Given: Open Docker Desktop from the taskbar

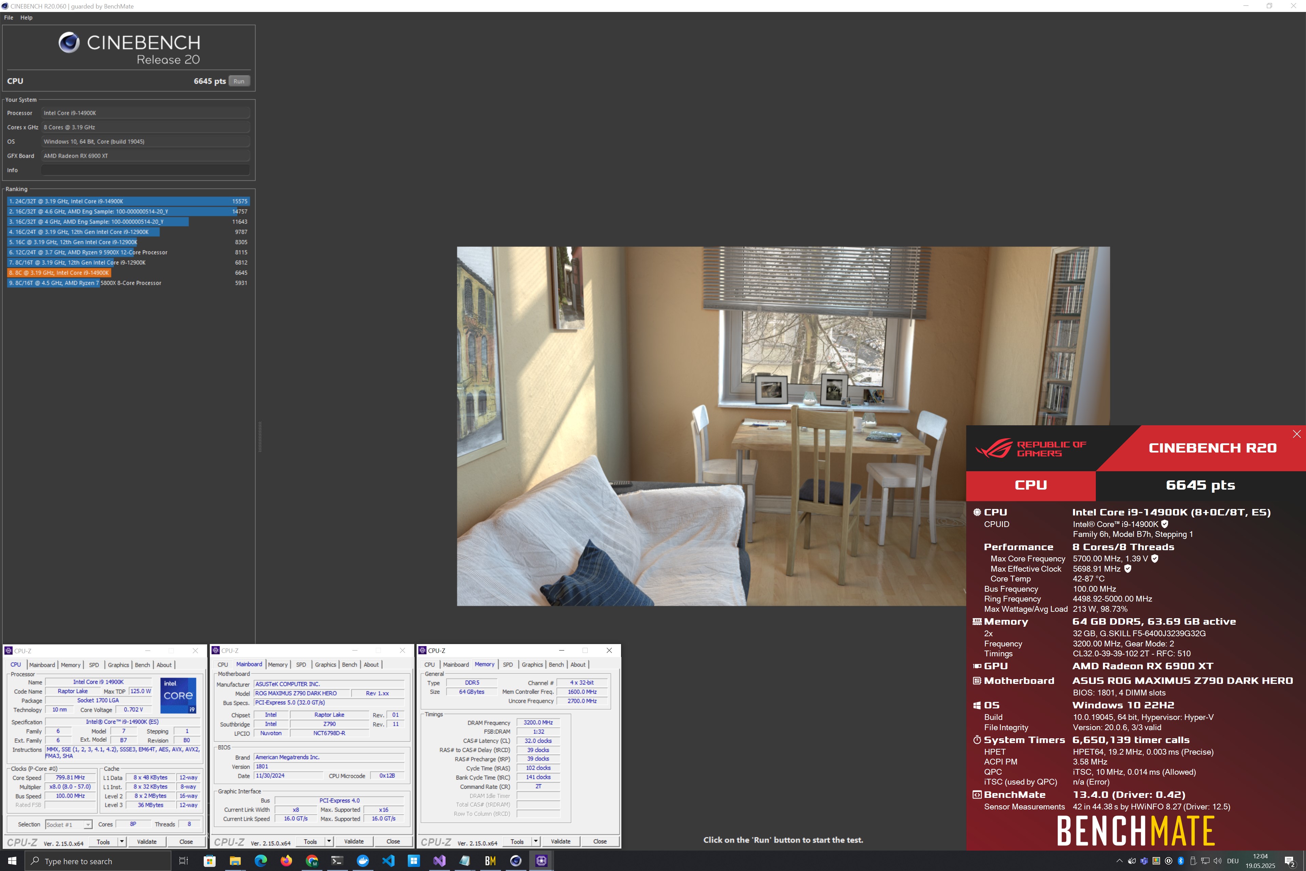Looking at the screenshot, I should coord(363,861).
